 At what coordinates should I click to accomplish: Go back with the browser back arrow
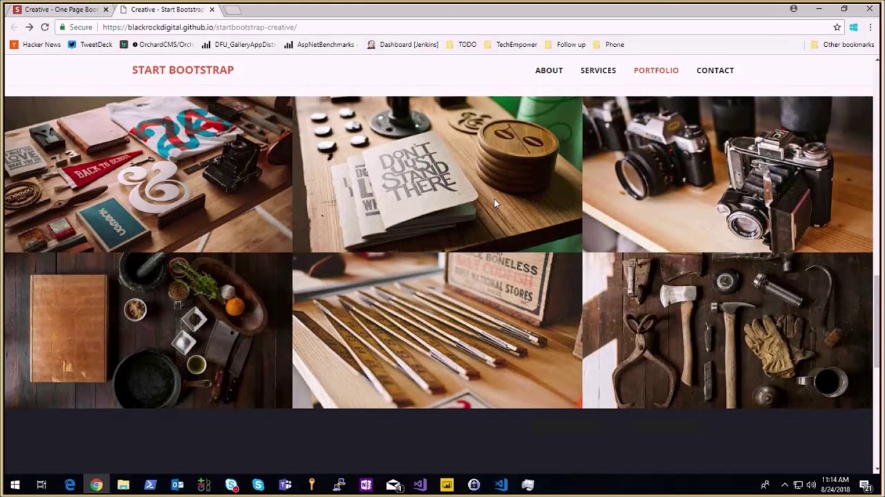pos(14,27)
